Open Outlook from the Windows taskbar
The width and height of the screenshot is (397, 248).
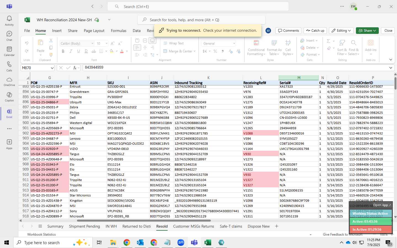coord(140,242)
